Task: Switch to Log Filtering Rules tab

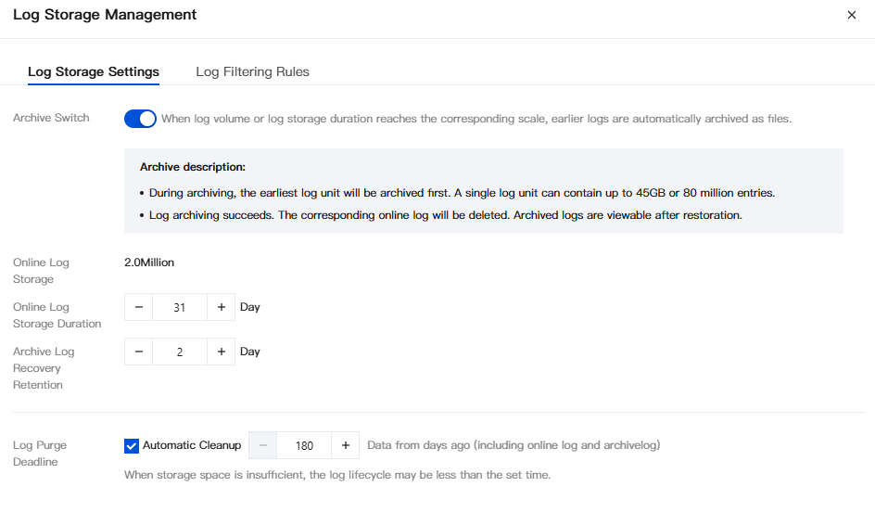Action: 252,71
